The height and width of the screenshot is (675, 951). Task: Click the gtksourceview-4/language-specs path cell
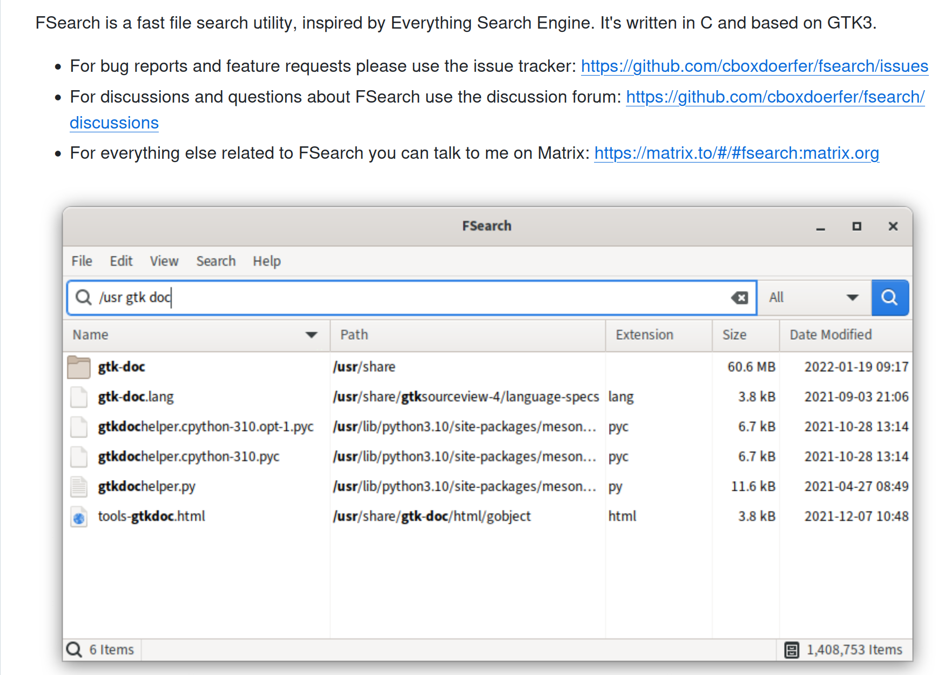tap(466, 397)
